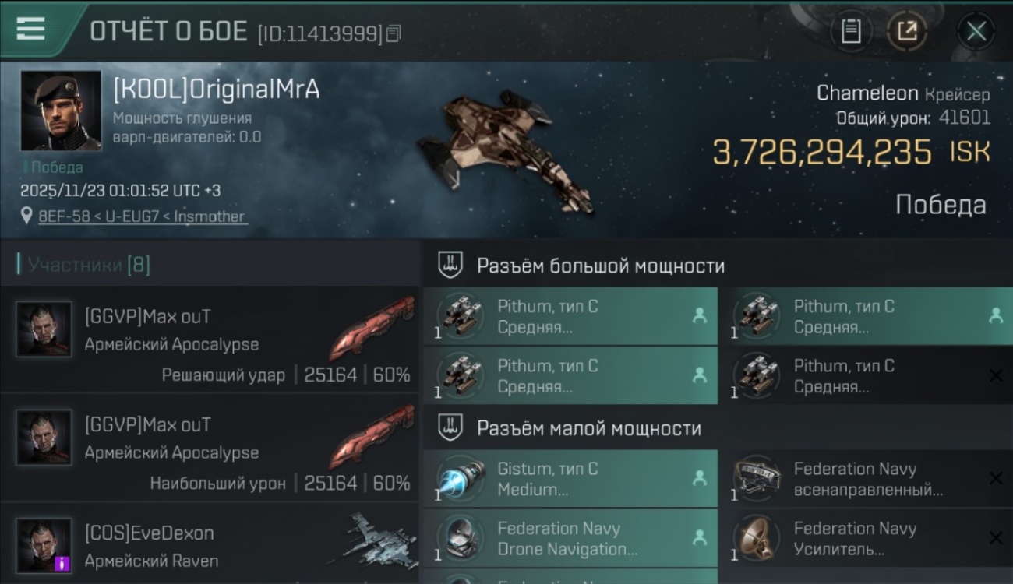This screenshot has width=1013, height=584.
Task: Click the location pin icon
Action: [x=27, y=216]
